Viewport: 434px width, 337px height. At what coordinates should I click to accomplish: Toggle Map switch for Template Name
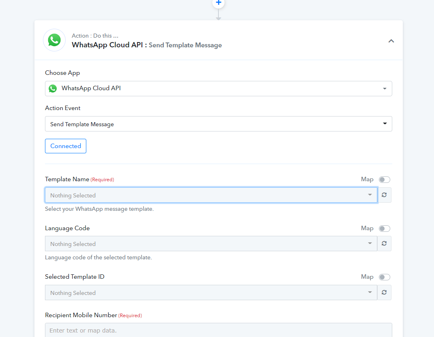[x=385, y=180]
